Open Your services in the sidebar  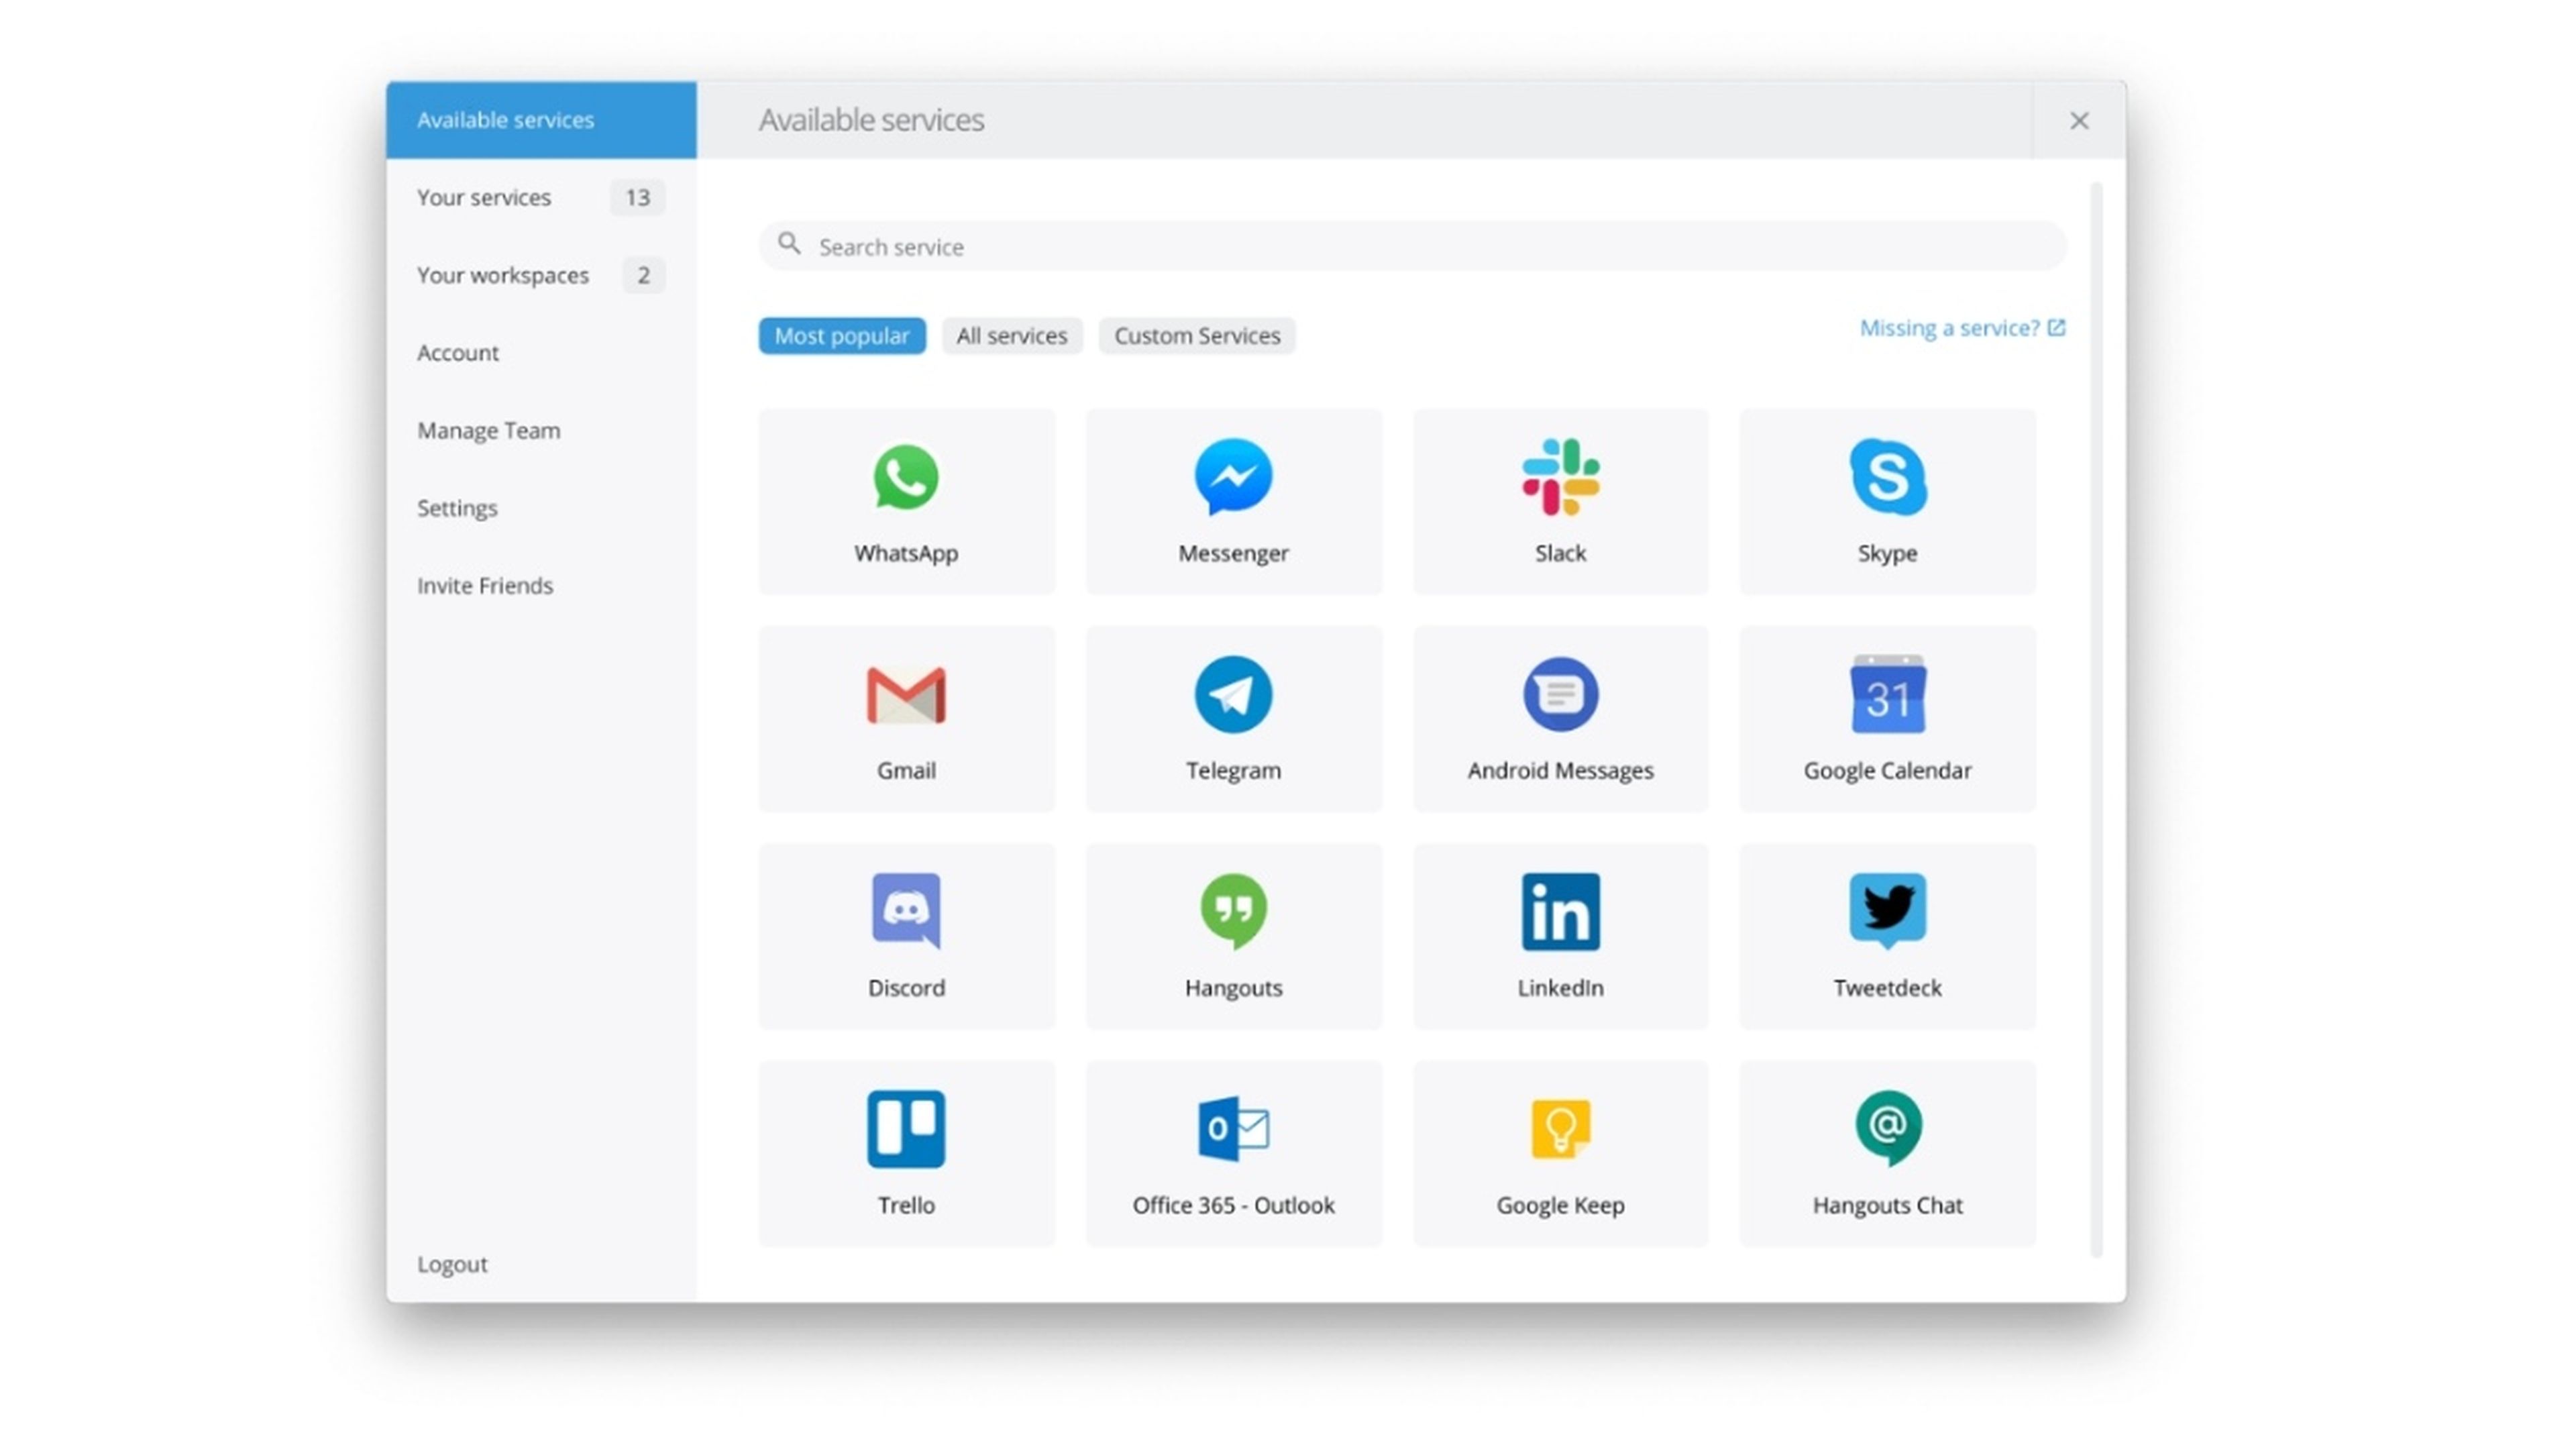click(x=541, y=197)
